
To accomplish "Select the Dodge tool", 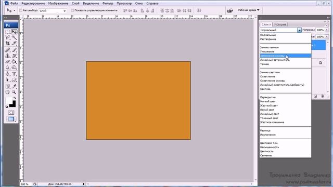I will 14,67.
